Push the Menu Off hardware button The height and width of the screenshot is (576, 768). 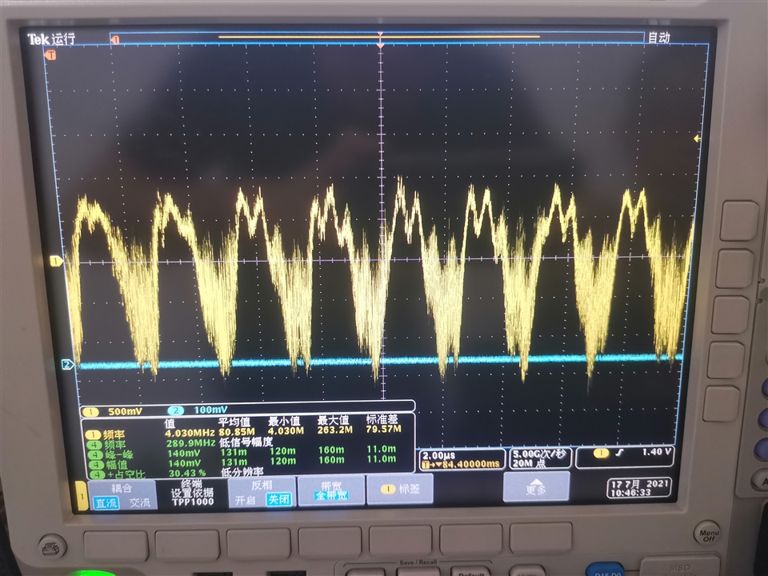click(x=708, y=533)
